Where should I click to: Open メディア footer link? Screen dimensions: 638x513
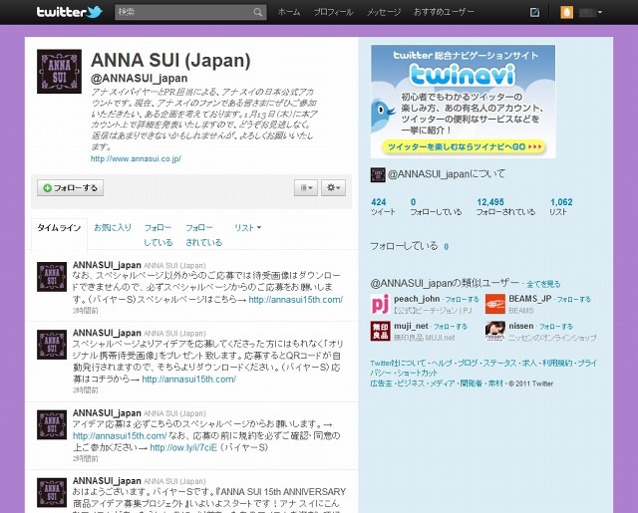point(443,384)
